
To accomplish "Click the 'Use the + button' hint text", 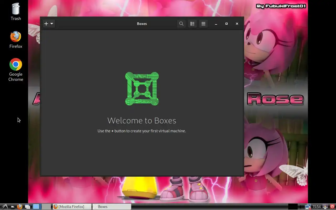I will (x=142, y=131).
